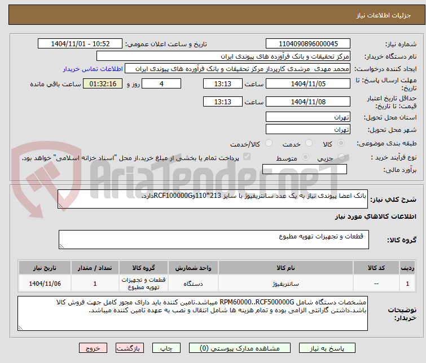
Task: Click the empty financial estimate field
Action: (x=305, y=169)
